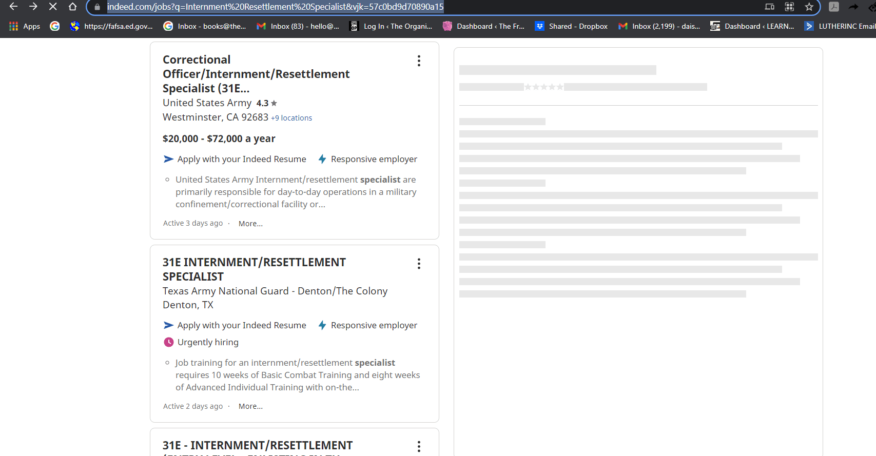Image resolution: width=876 pixels, height=456 pixels.
Task: Bookmark this page with the star icon
Action: [809, 7]
